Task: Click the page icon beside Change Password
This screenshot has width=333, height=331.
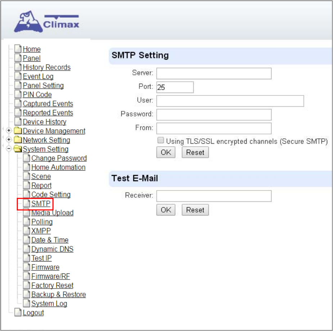Action: click(x=27, y=158)
